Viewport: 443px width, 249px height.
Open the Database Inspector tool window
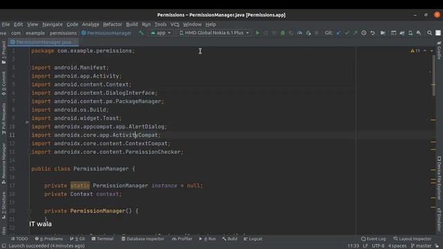[x=143, y=239]
